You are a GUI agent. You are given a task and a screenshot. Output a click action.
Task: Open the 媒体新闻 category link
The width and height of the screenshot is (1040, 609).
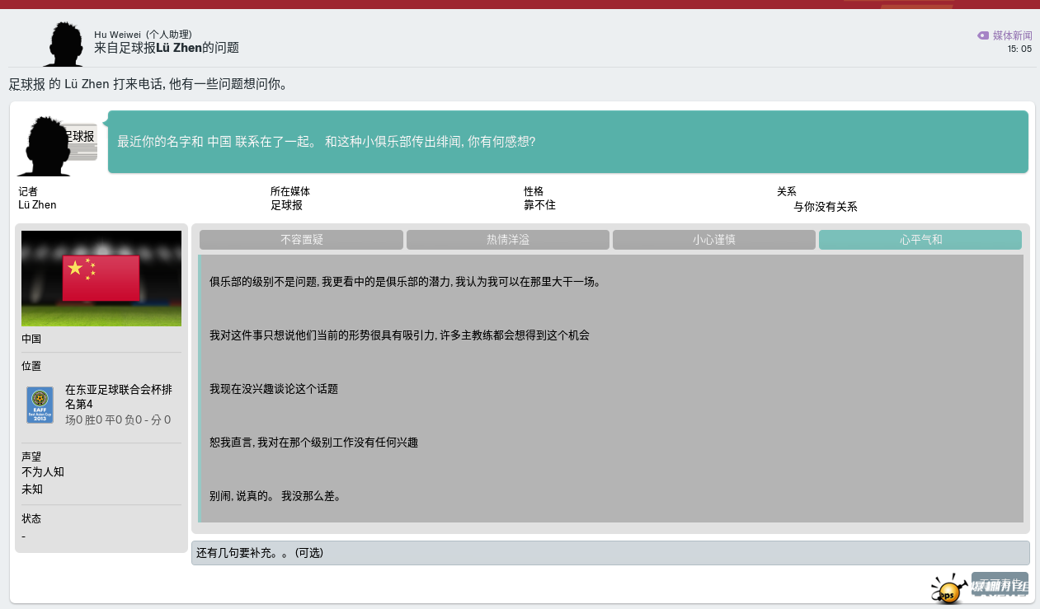point(1012,35)
